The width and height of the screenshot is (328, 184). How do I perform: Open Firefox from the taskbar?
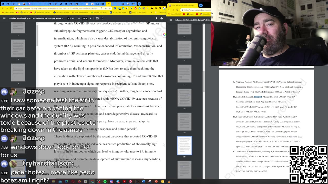[x=79, y=181]
